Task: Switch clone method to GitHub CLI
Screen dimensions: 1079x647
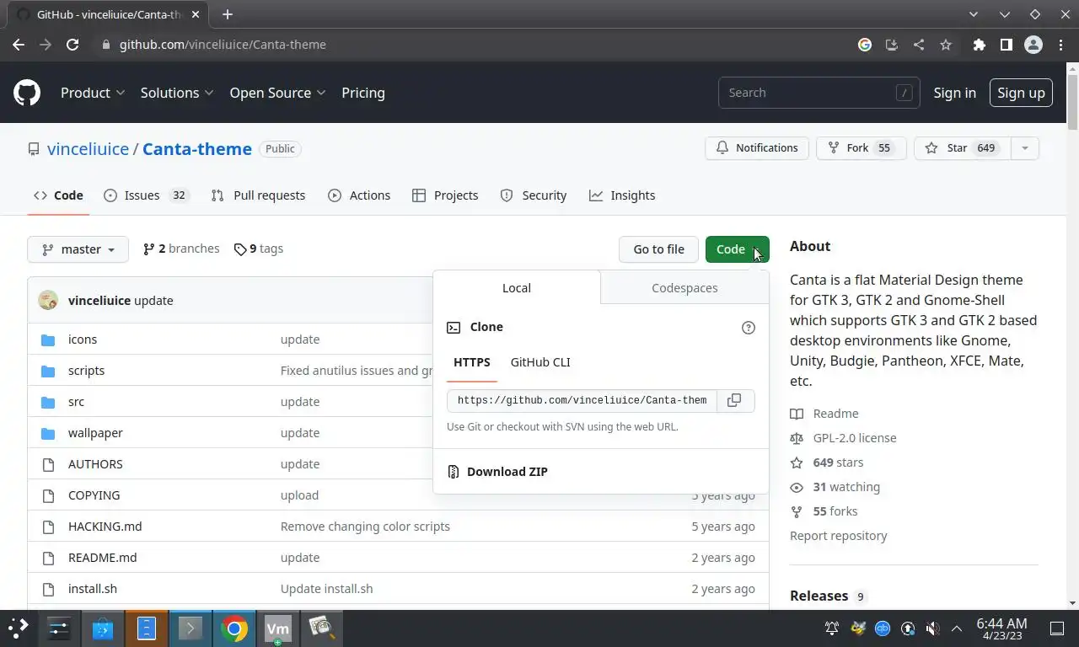Action: [540, 362]
